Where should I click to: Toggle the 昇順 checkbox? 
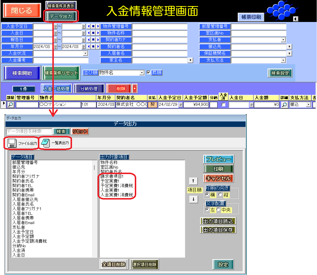click(x=149, y=73)
